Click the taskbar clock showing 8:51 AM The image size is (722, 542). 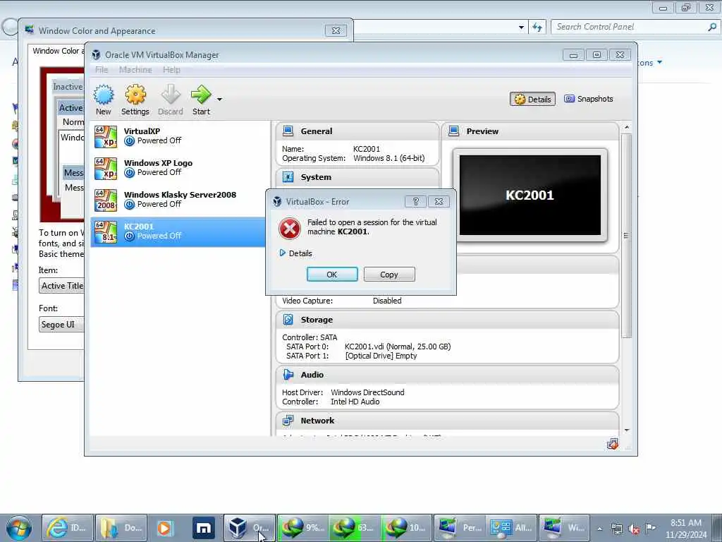click(686, 529)
